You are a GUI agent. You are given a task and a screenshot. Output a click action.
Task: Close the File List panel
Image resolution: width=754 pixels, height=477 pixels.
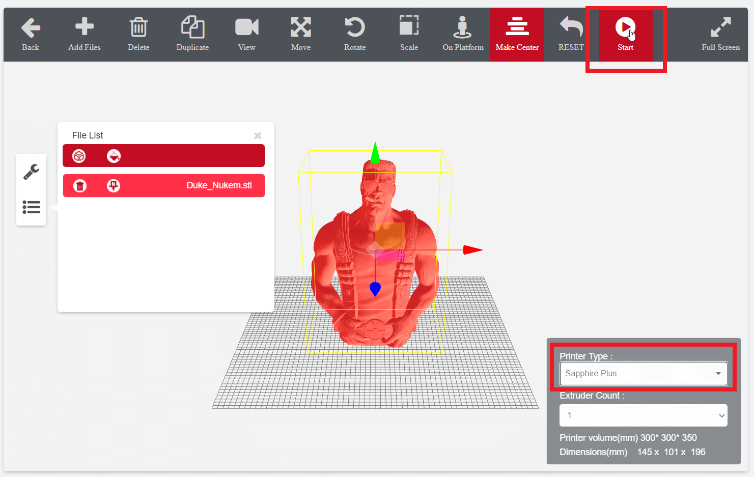click(258, 135)
